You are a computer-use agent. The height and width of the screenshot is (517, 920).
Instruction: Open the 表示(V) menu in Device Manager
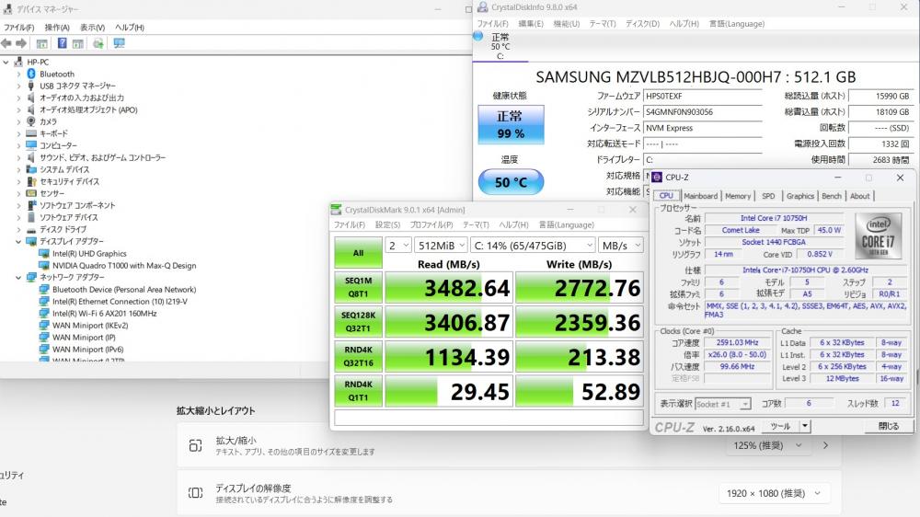(92, 28)
